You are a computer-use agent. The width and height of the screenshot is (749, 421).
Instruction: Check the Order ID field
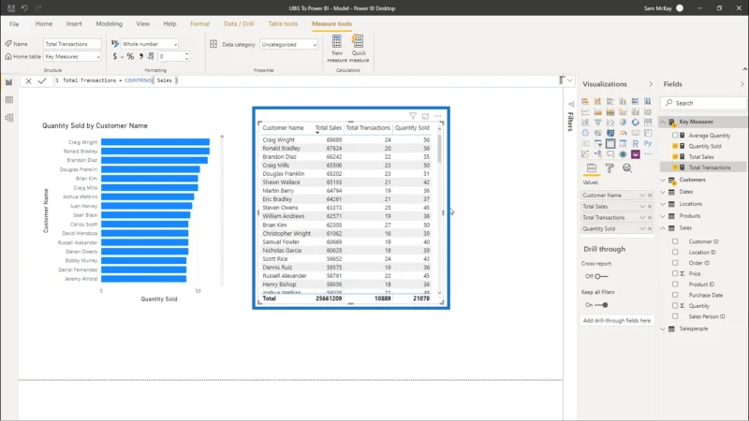pyautogui.click(x=675, y=263)
